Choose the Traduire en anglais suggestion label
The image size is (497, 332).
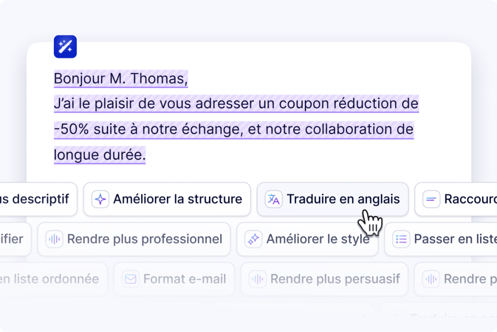pyautogui.click(x=343, y=199)
